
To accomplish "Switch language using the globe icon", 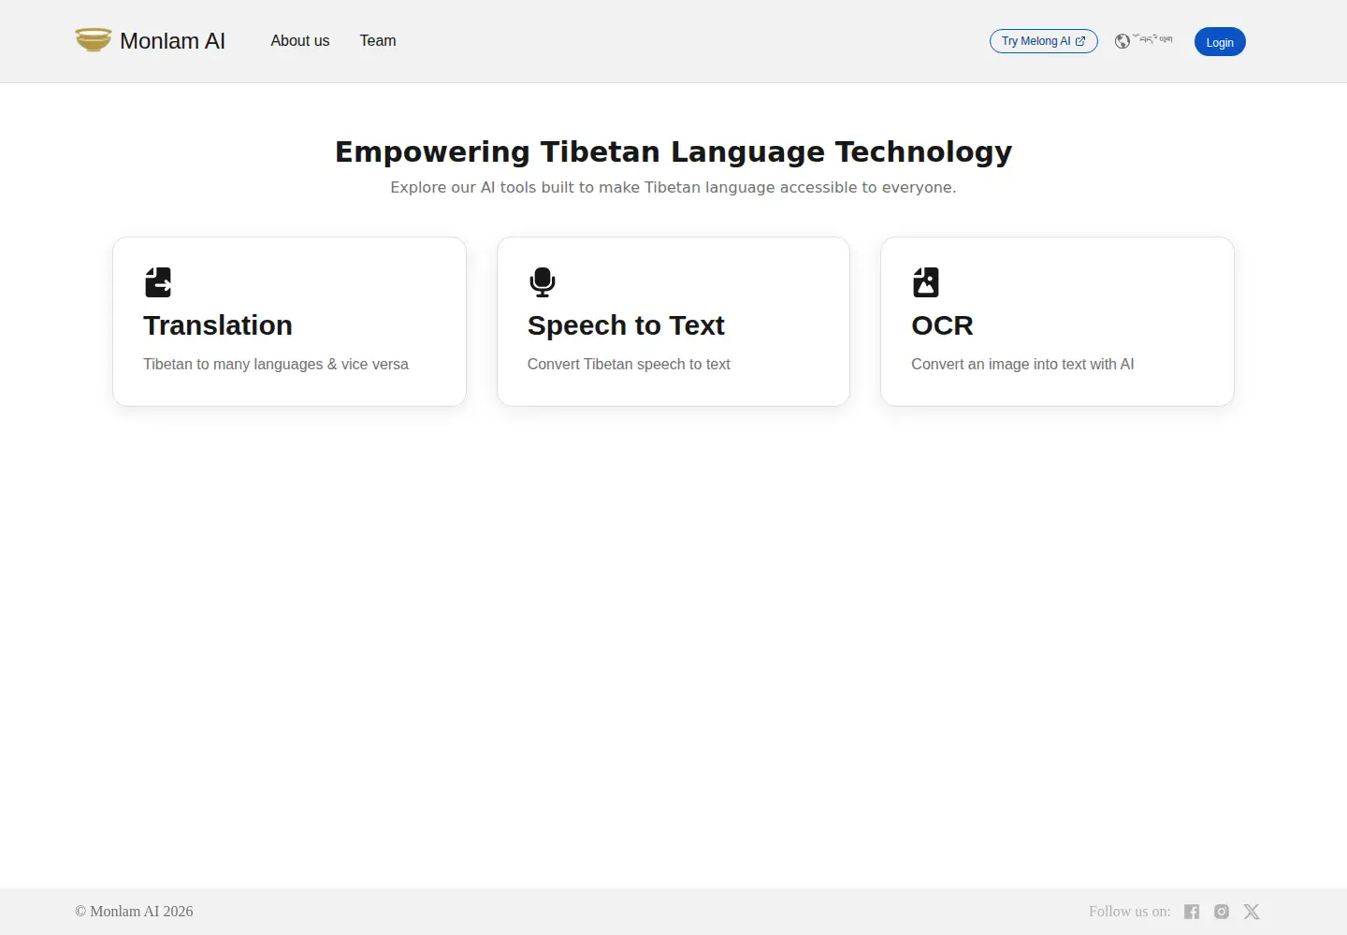I will pyautogui.click(x=1122, y=41).
